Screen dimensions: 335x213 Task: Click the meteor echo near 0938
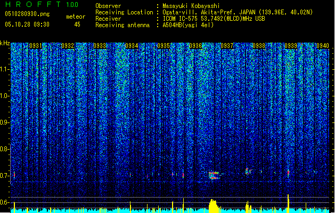[248, 171]
